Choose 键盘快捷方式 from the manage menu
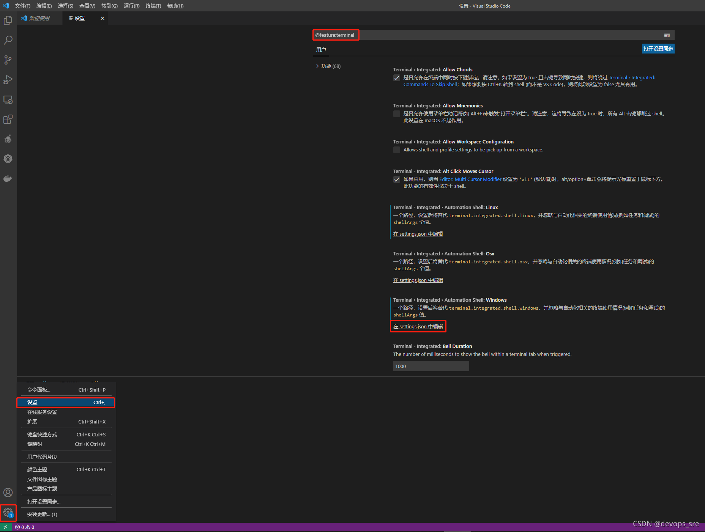Screen dimensions: 705x532 (x=66, y=434)
